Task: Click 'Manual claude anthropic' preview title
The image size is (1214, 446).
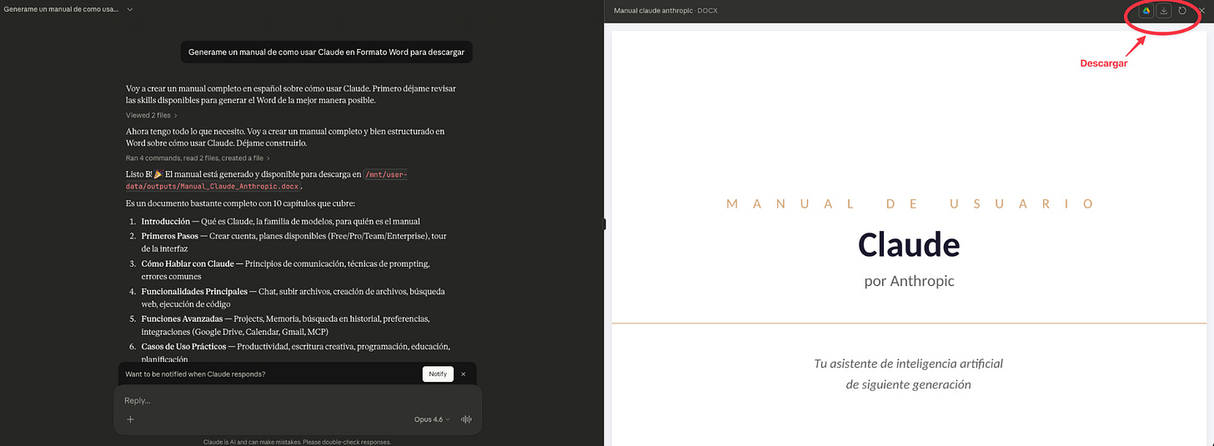Action: tap(654, 11)
